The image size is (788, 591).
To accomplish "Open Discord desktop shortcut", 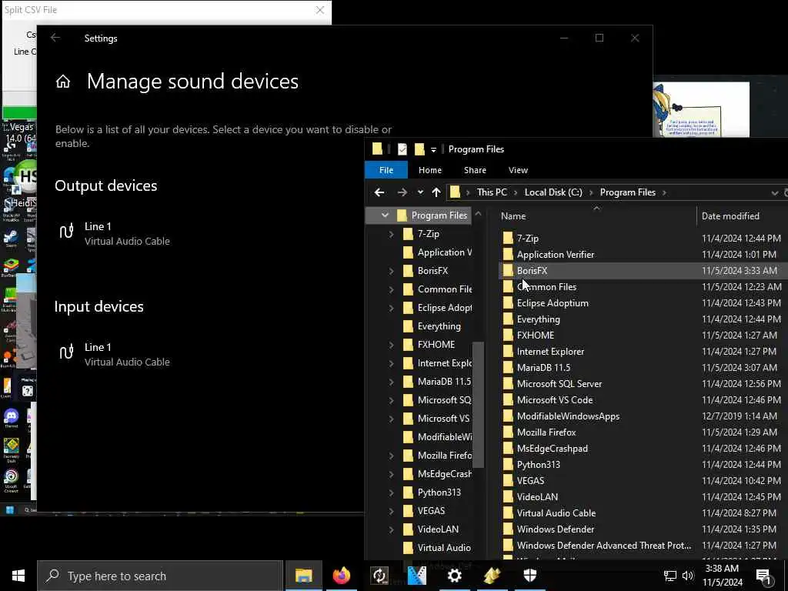I will (11, 418).
